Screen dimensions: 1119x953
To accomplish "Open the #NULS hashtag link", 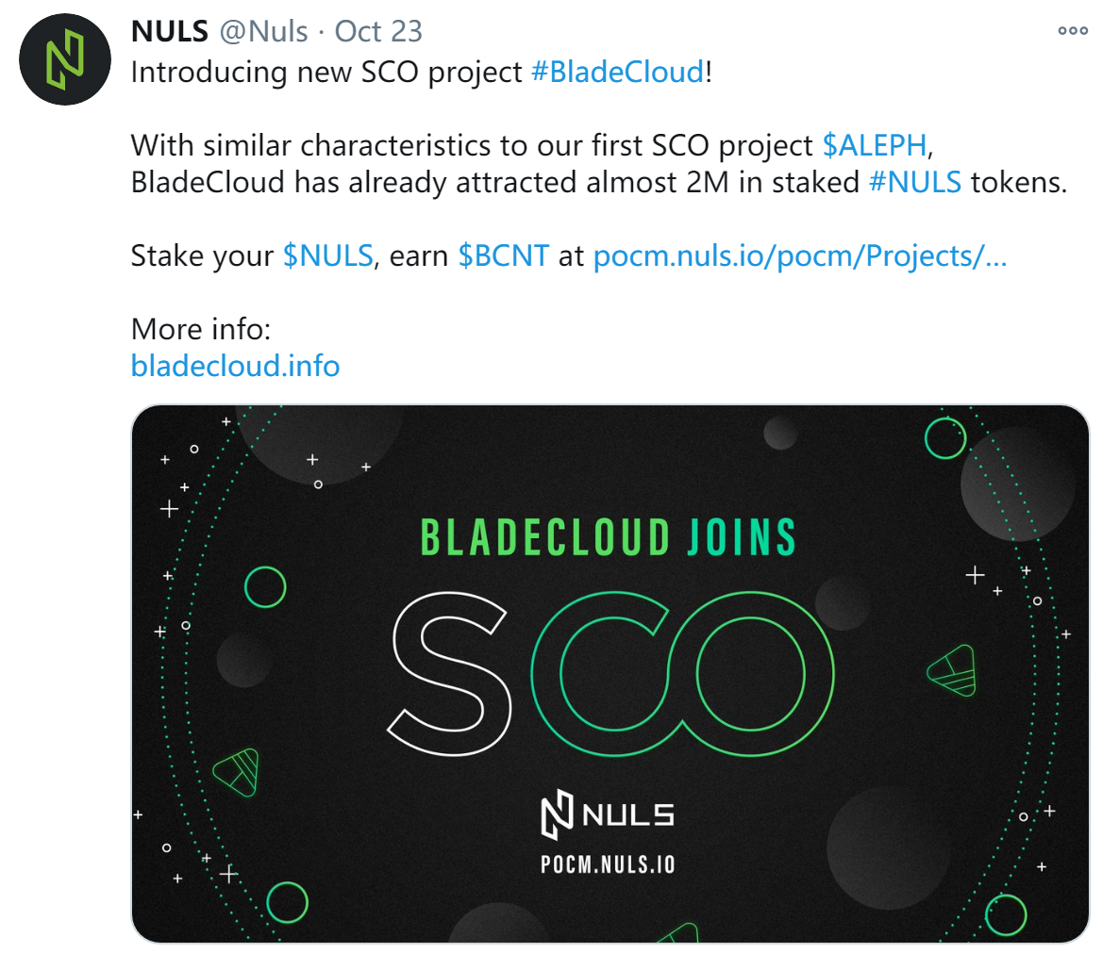I will [x=915, y=183].
